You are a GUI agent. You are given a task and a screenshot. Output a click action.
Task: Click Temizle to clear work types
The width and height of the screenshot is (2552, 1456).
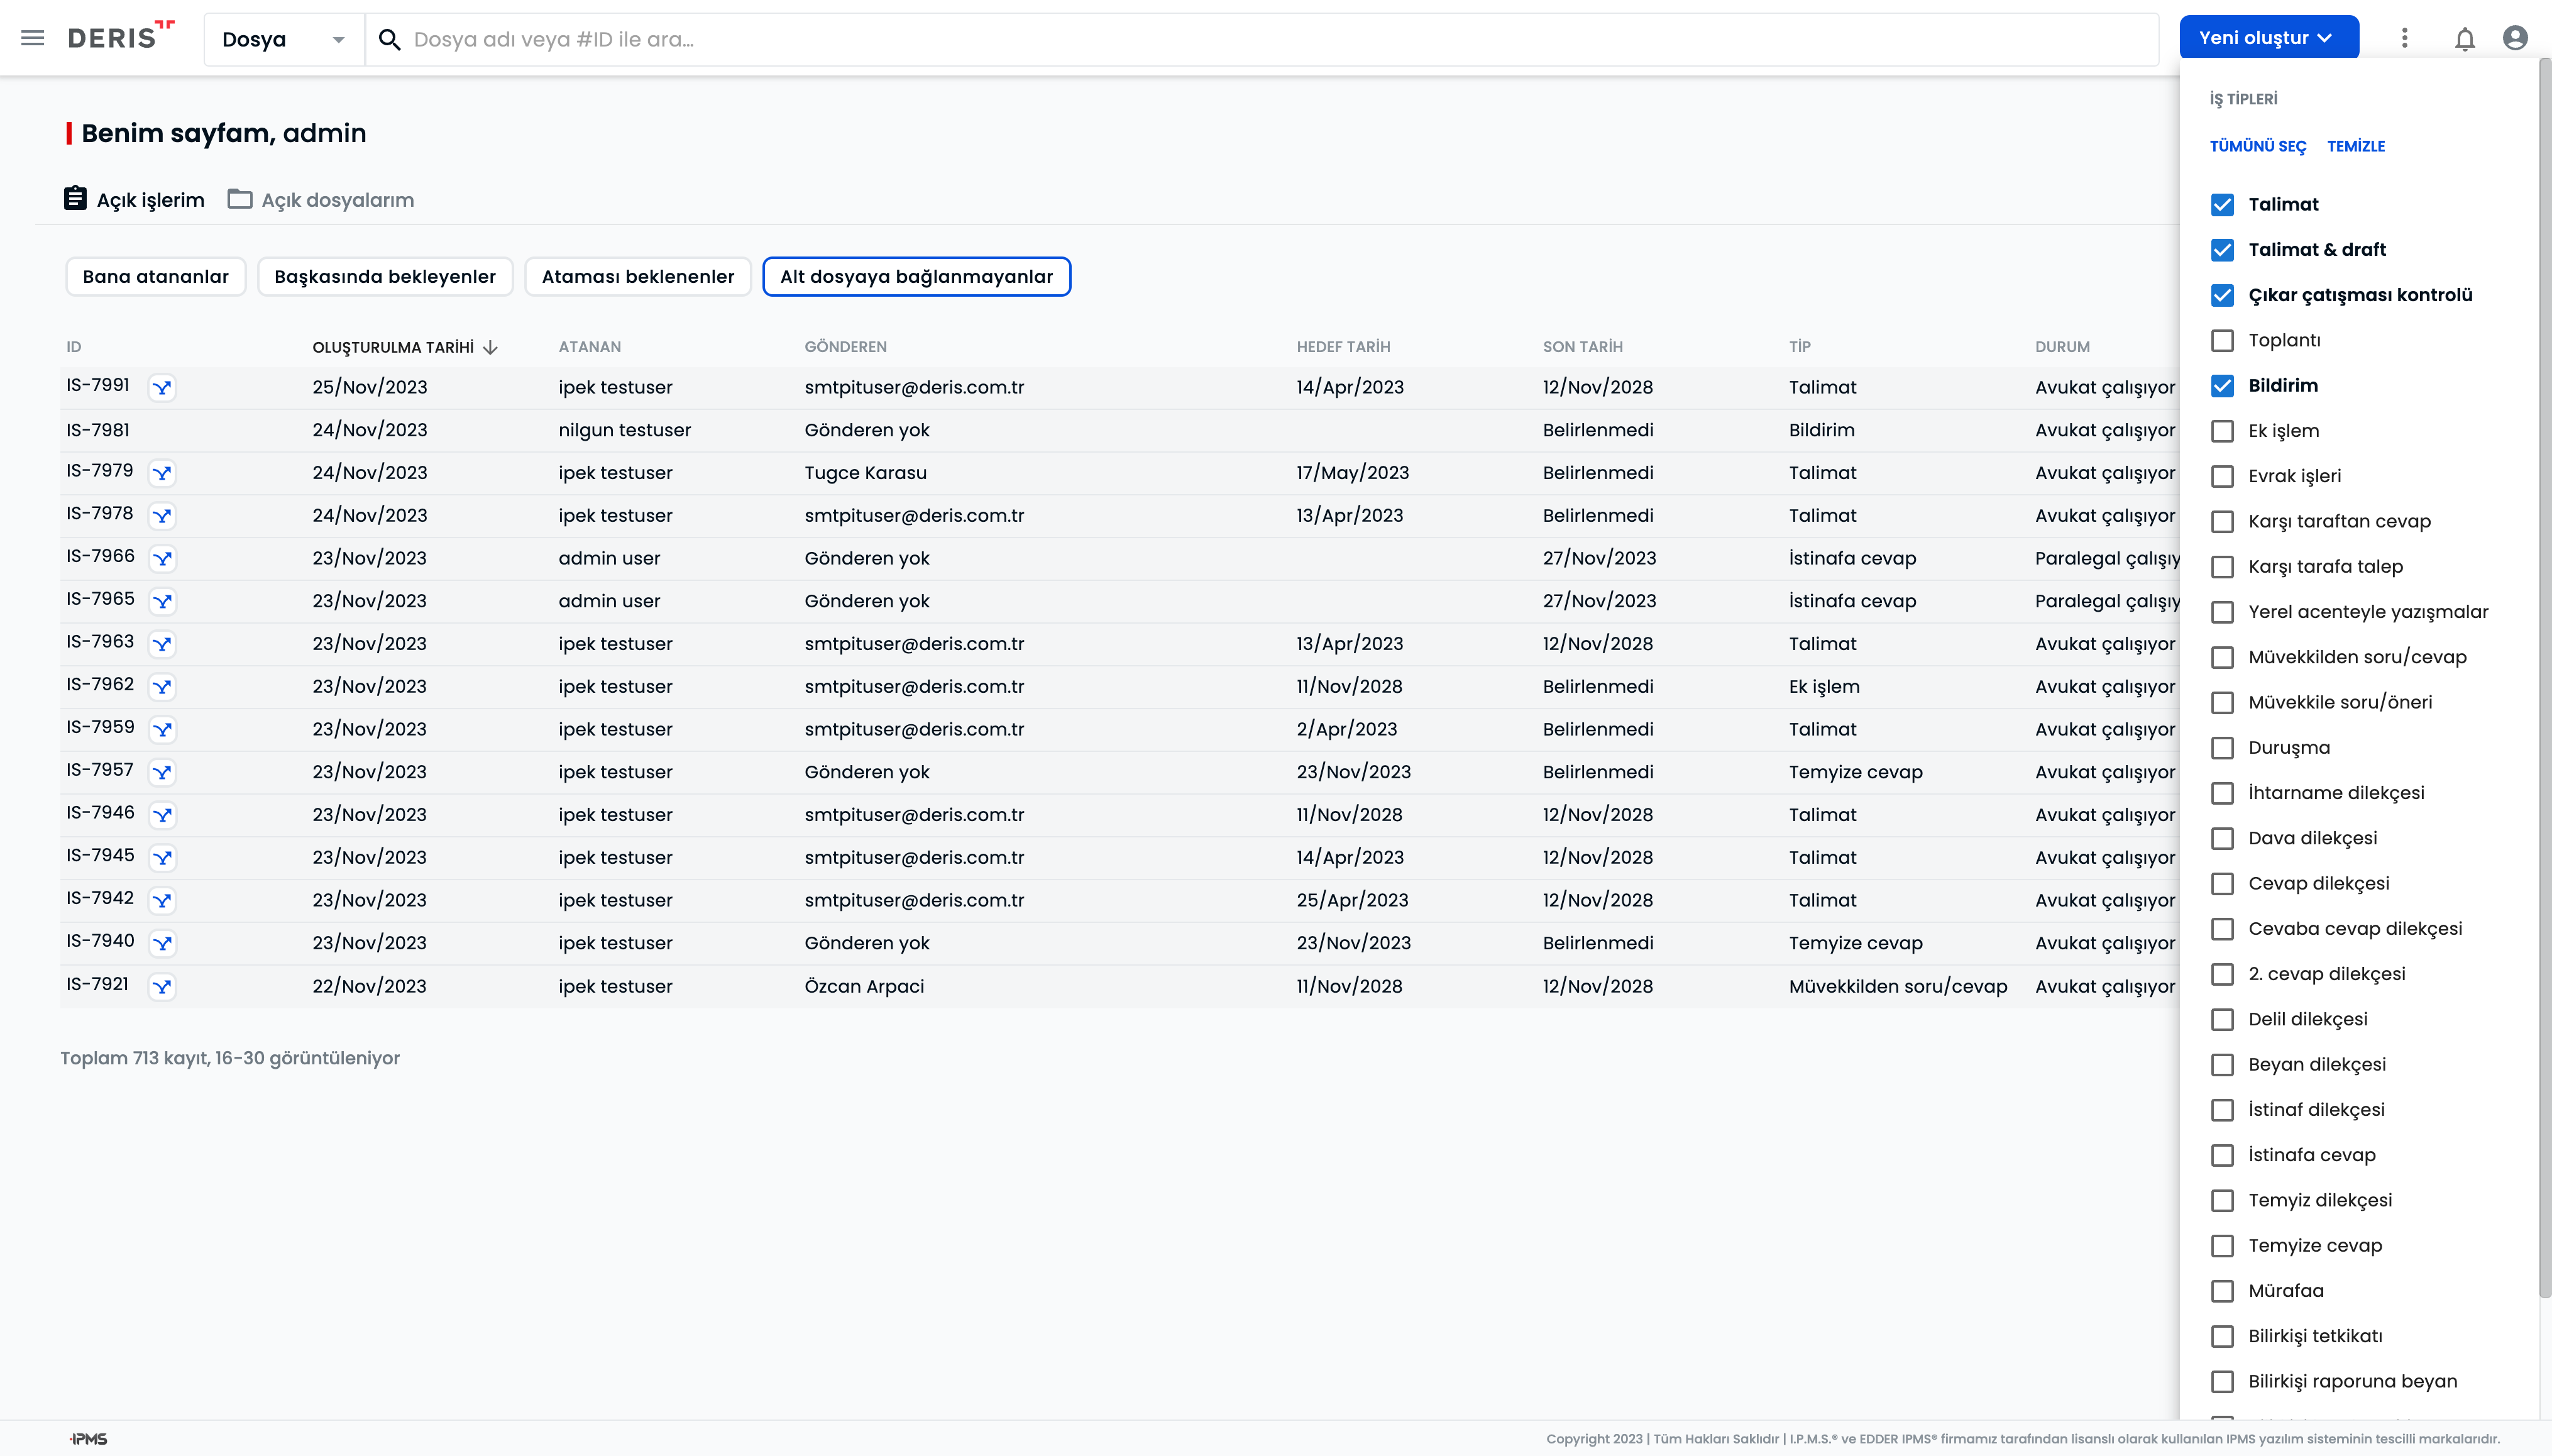(x=2355, y=146)
